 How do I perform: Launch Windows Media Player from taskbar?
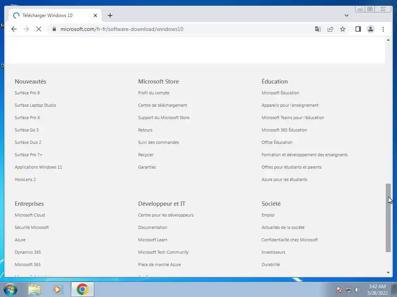pos(58,289)
